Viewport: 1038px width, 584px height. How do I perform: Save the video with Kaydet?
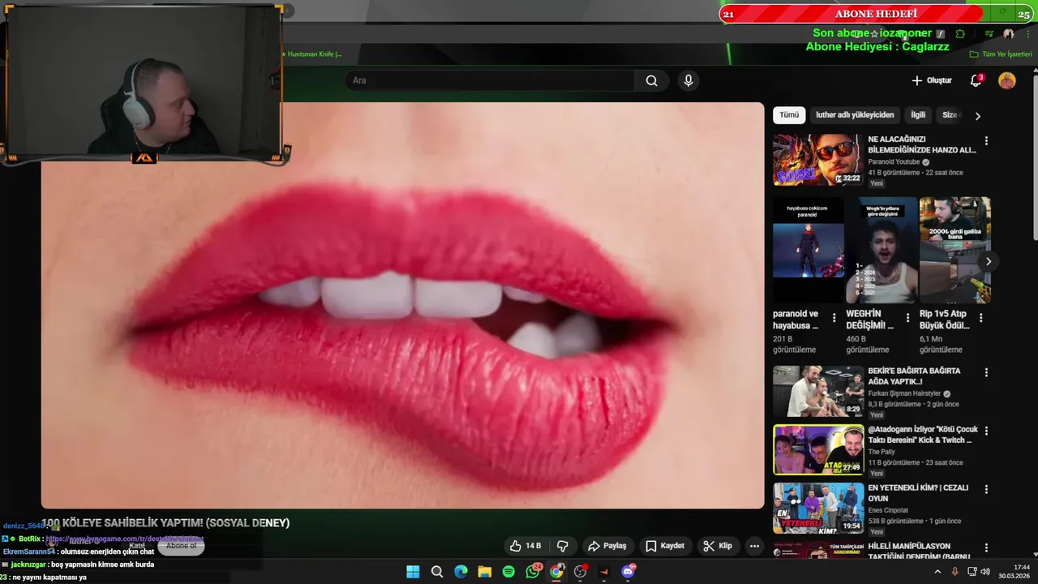pyautogui.click(x=665, y=546)
